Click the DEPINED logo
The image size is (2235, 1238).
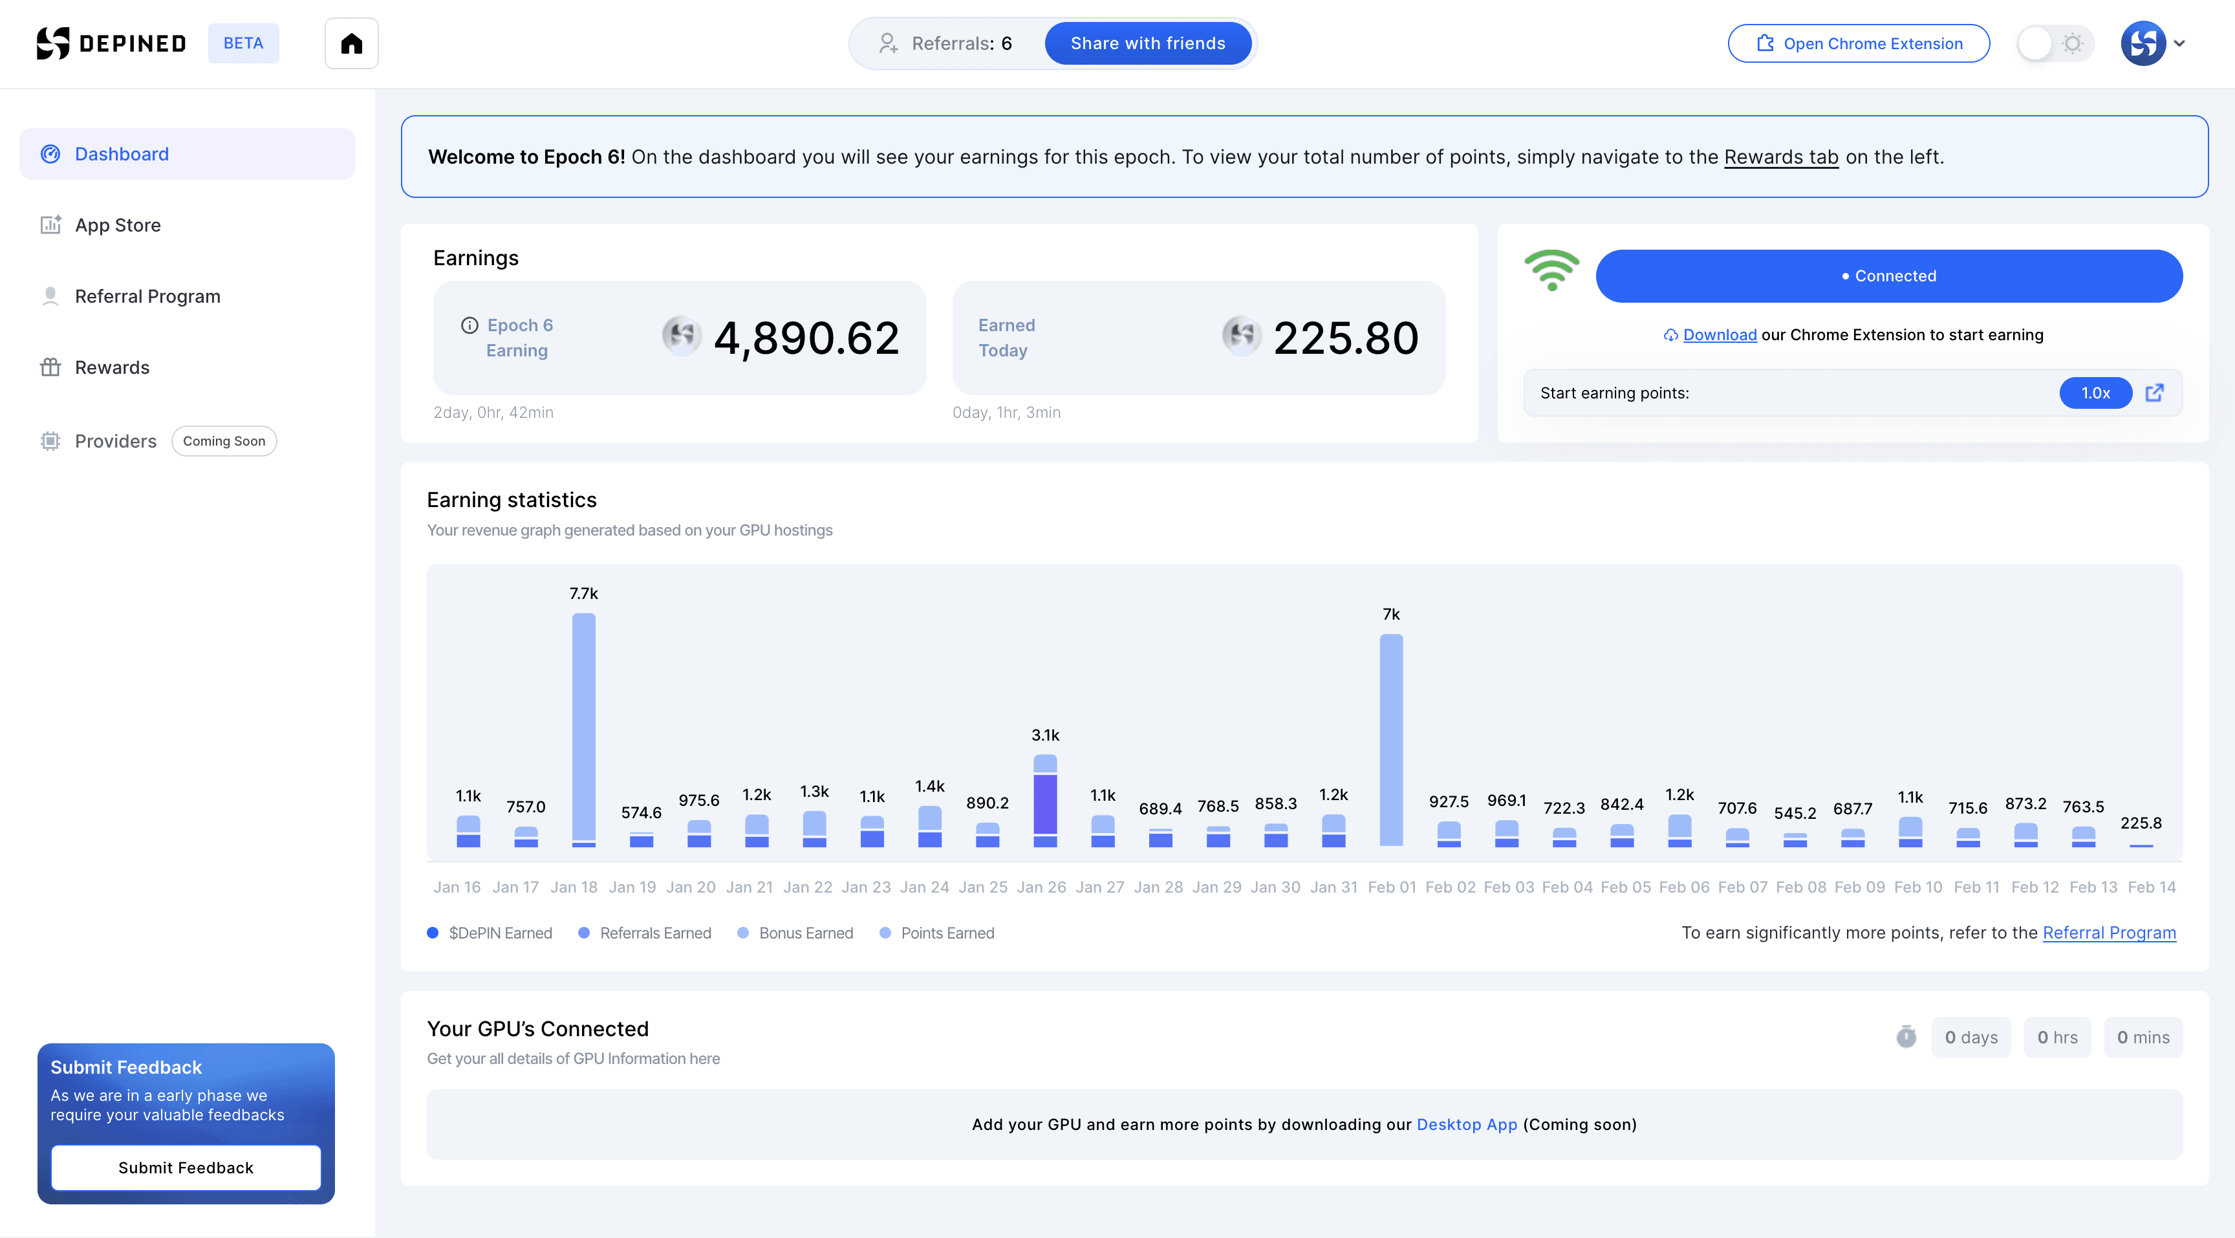[x=111, y=43]
